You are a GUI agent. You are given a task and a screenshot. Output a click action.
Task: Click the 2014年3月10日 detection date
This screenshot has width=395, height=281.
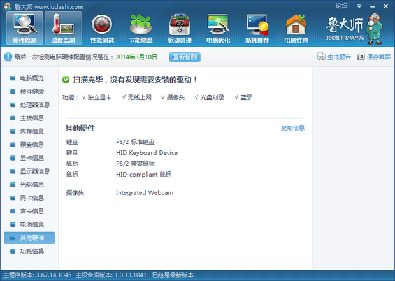click(x=136, y=57)
